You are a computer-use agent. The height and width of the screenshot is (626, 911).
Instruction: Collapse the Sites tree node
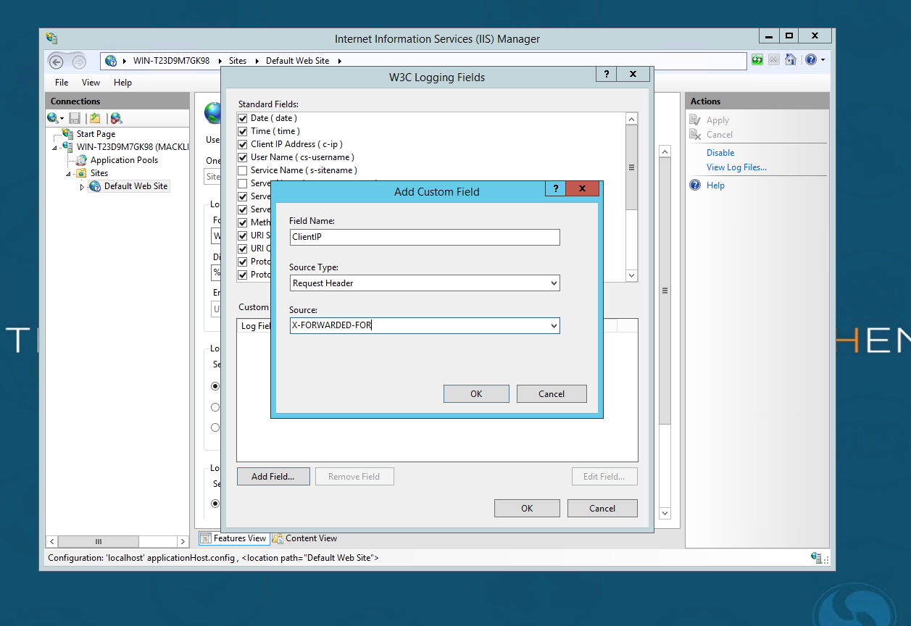pos(69,174)
